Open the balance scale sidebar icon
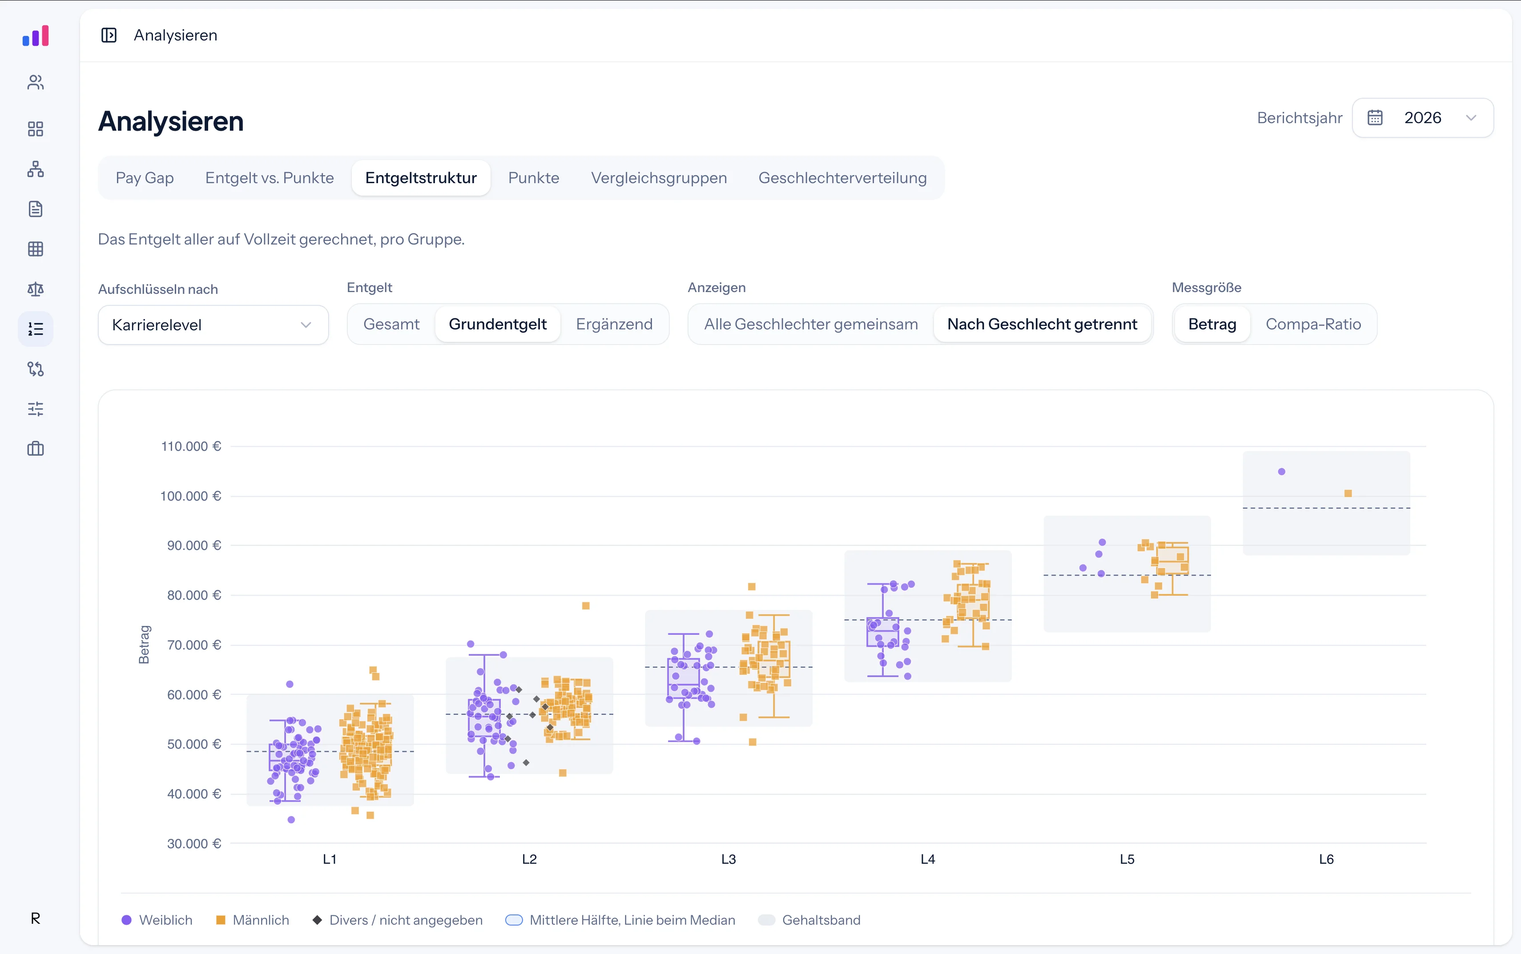This screenshot has width=1521, height=954. pos(35,289)
